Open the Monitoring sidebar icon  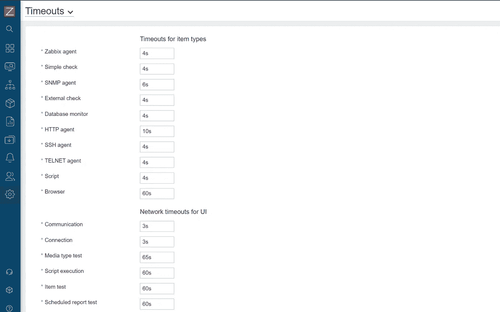tap(10, 66)
